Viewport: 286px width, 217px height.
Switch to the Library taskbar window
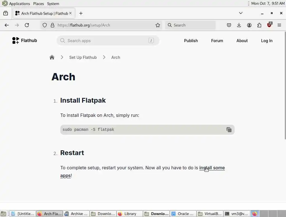coord(130,214)
